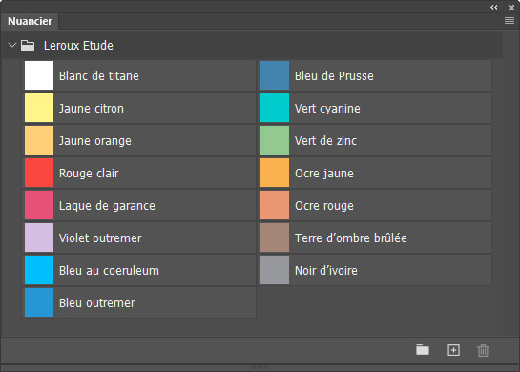Click the "Ocre rouge" name

click(324, 206)
